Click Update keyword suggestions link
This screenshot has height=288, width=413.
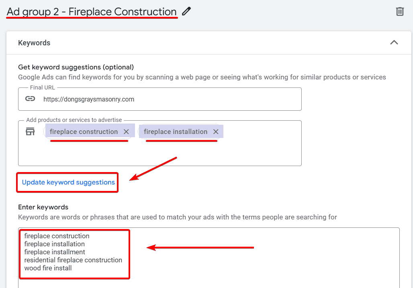(68, 183)
